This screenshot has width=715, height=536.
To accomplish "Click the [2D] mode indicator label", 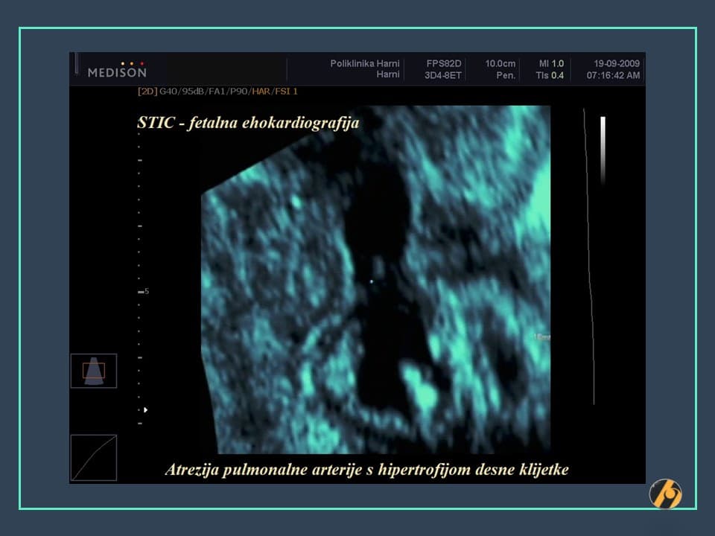I will tap(146, 92).
